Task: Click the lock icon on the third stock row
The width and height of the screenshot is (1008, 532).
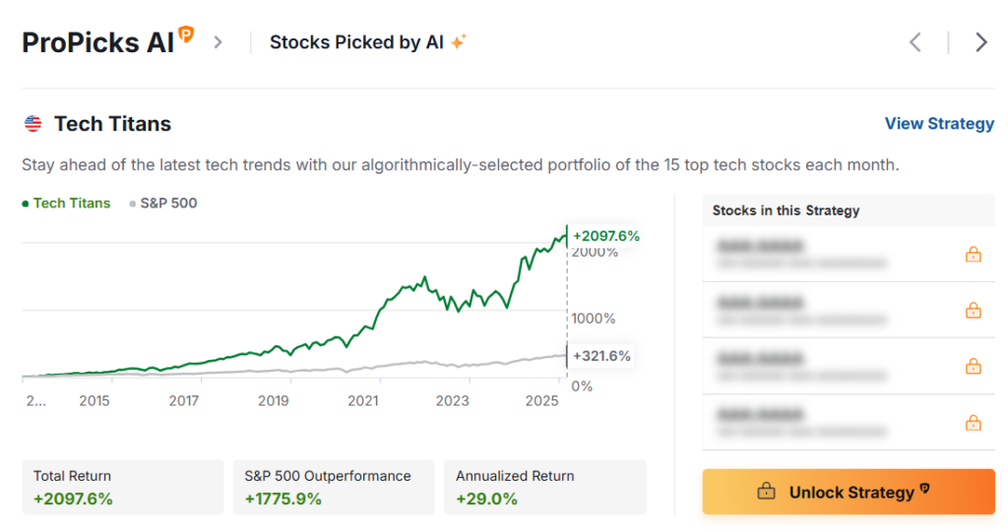Action: (x=973, y=367)
